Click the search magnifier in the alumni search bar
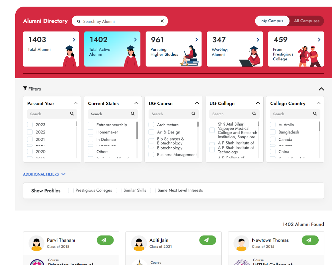 coord(79,21)
